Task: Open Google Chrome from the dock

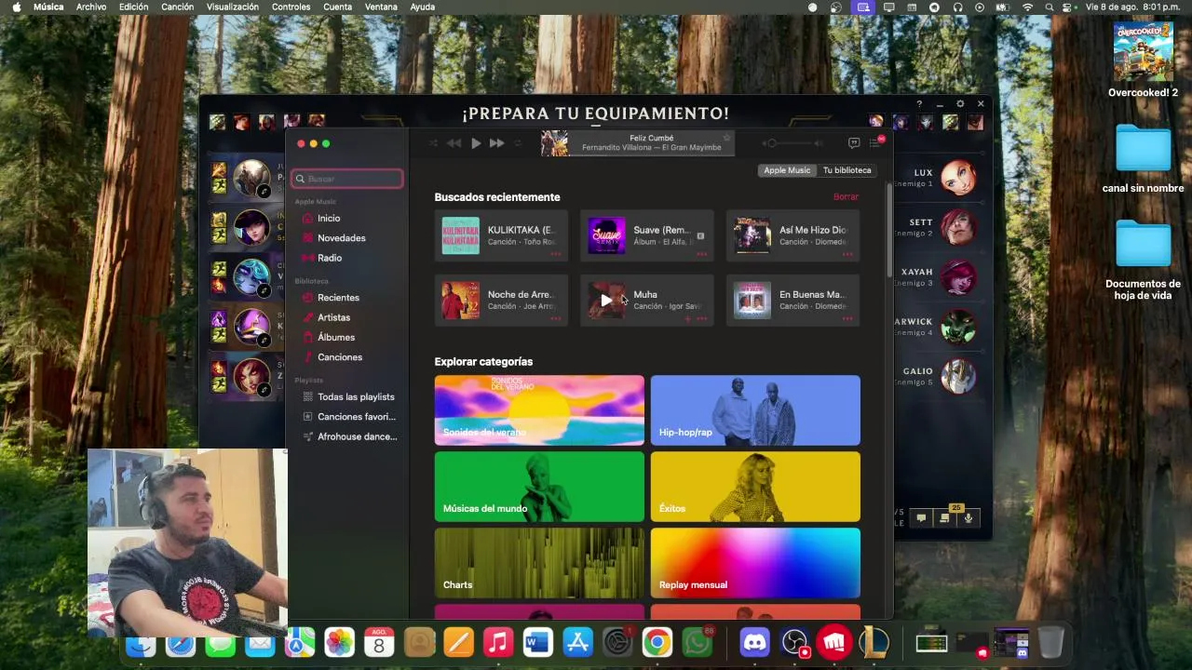Action: [x=657, y=642]
